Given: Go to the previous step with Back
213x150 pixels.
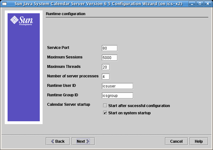Looking at the screenshot, I should pyautogui.click(x=58, y=141).
